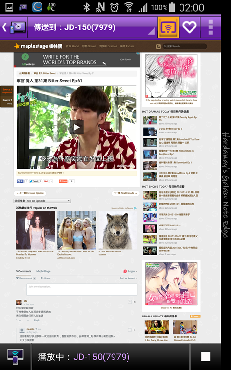Expand the 傳送到: JD-150(7979) device selector
Viewport: 231px width, 370px height.
(x=92, y=27)
